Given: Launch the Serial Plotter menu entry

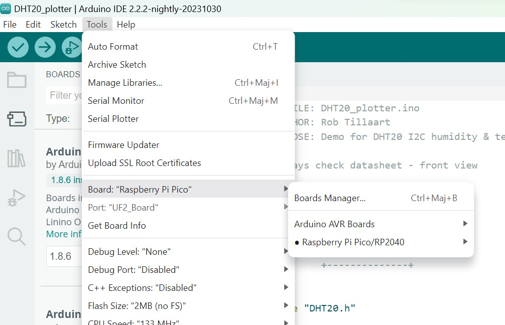Looking at the screenshot, I should [188, 119].
